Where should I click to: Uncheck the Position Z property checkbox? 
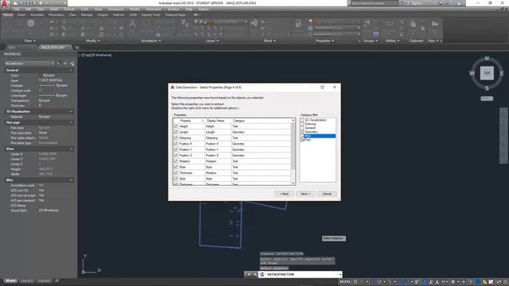pyautogui.click(x=176, y=156)
